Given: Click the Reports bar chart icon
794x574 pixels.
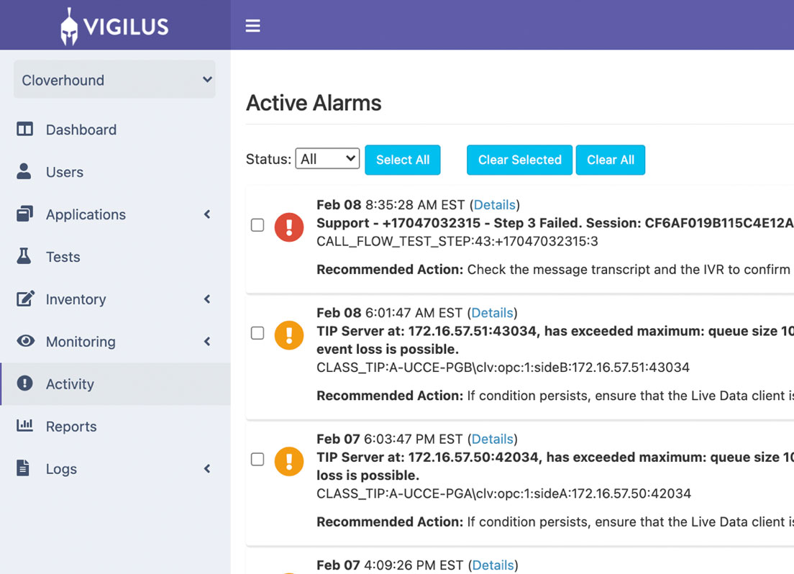Looking at the screenshot, I should (x=25, y=426).
